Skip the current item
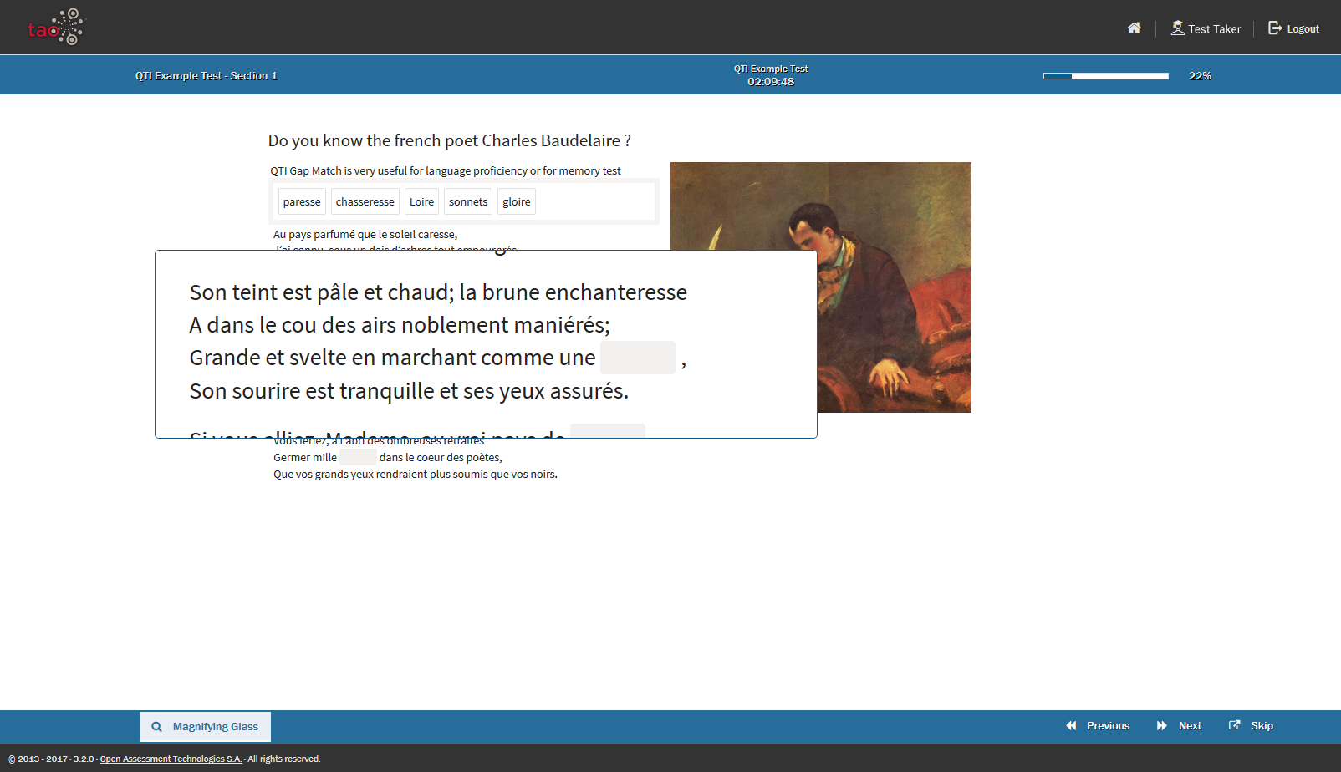 1251,726
